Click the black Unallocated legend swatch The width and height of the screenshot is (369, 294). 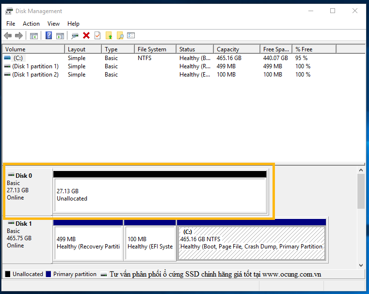coord(8,274)
